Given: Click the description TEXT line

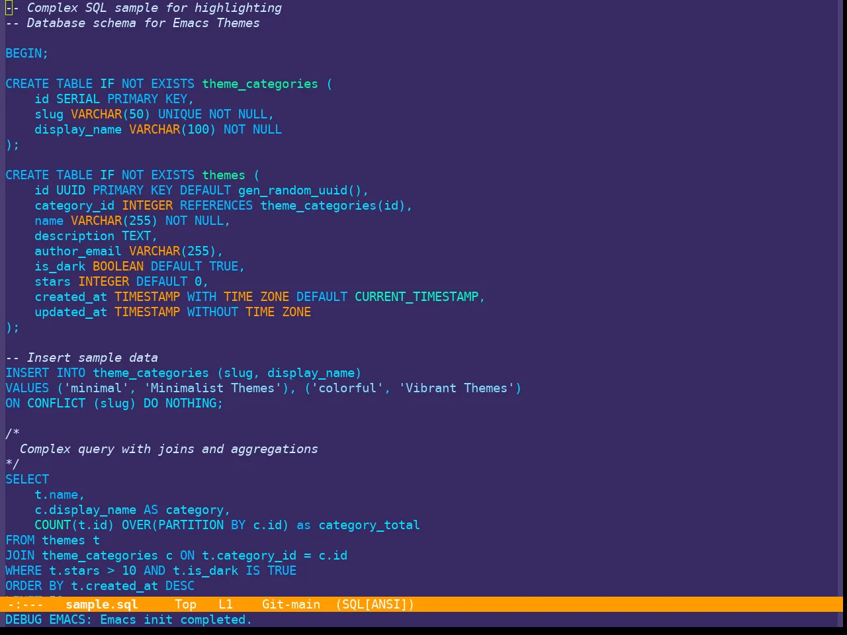Looking at the screenshot, I should tap(96, 236).
